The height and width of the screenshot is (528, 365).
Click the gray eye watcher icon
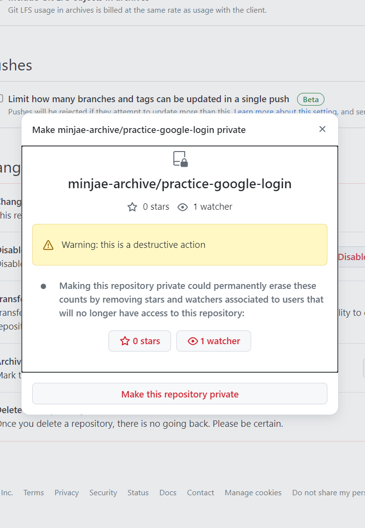[183, 207]
